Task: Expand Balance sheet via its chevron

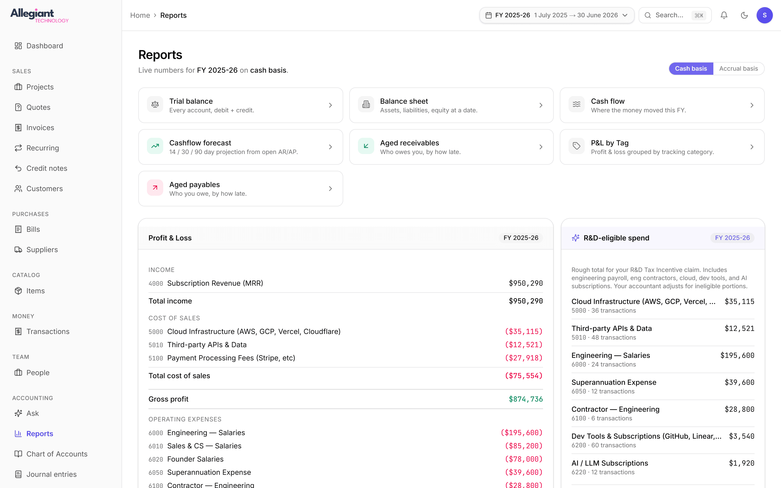Action: point(541,105)
